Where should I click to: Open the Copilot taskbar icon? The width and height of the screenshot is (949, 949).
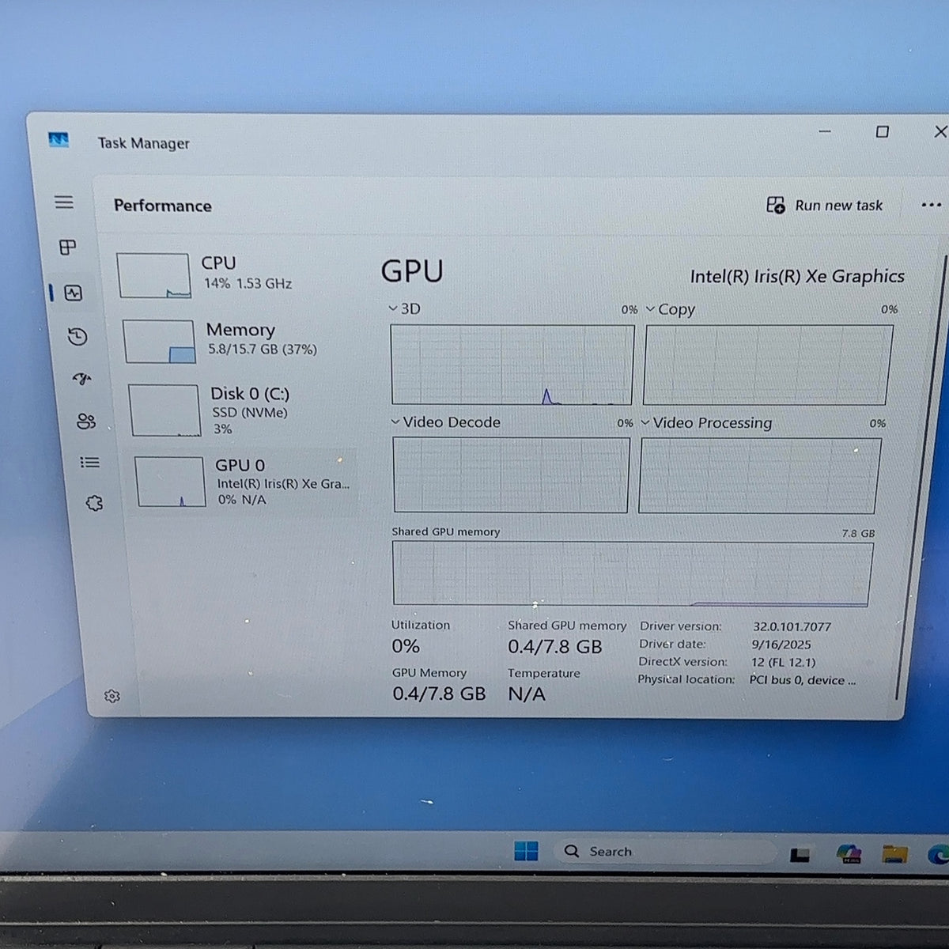tap(849, 854)
